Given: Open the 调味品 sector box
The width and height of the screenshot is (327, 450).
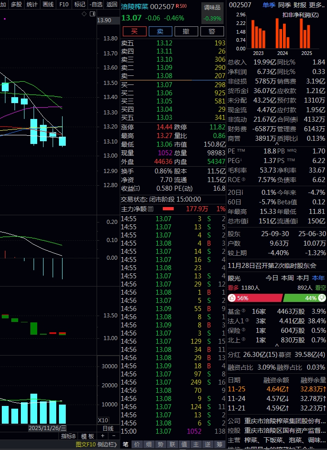Looking at the screenshot, I should point(212,12).
